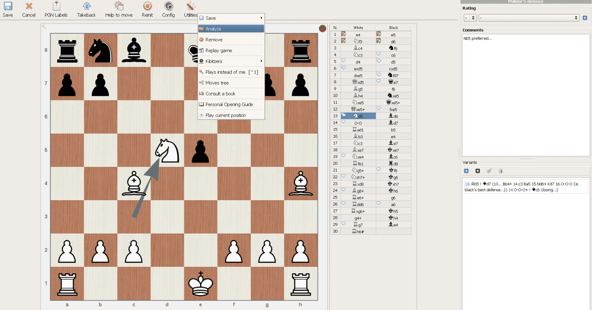Click the black knight on b8
The width and height of the screenshot is (592, 310).
click(100, 50)
